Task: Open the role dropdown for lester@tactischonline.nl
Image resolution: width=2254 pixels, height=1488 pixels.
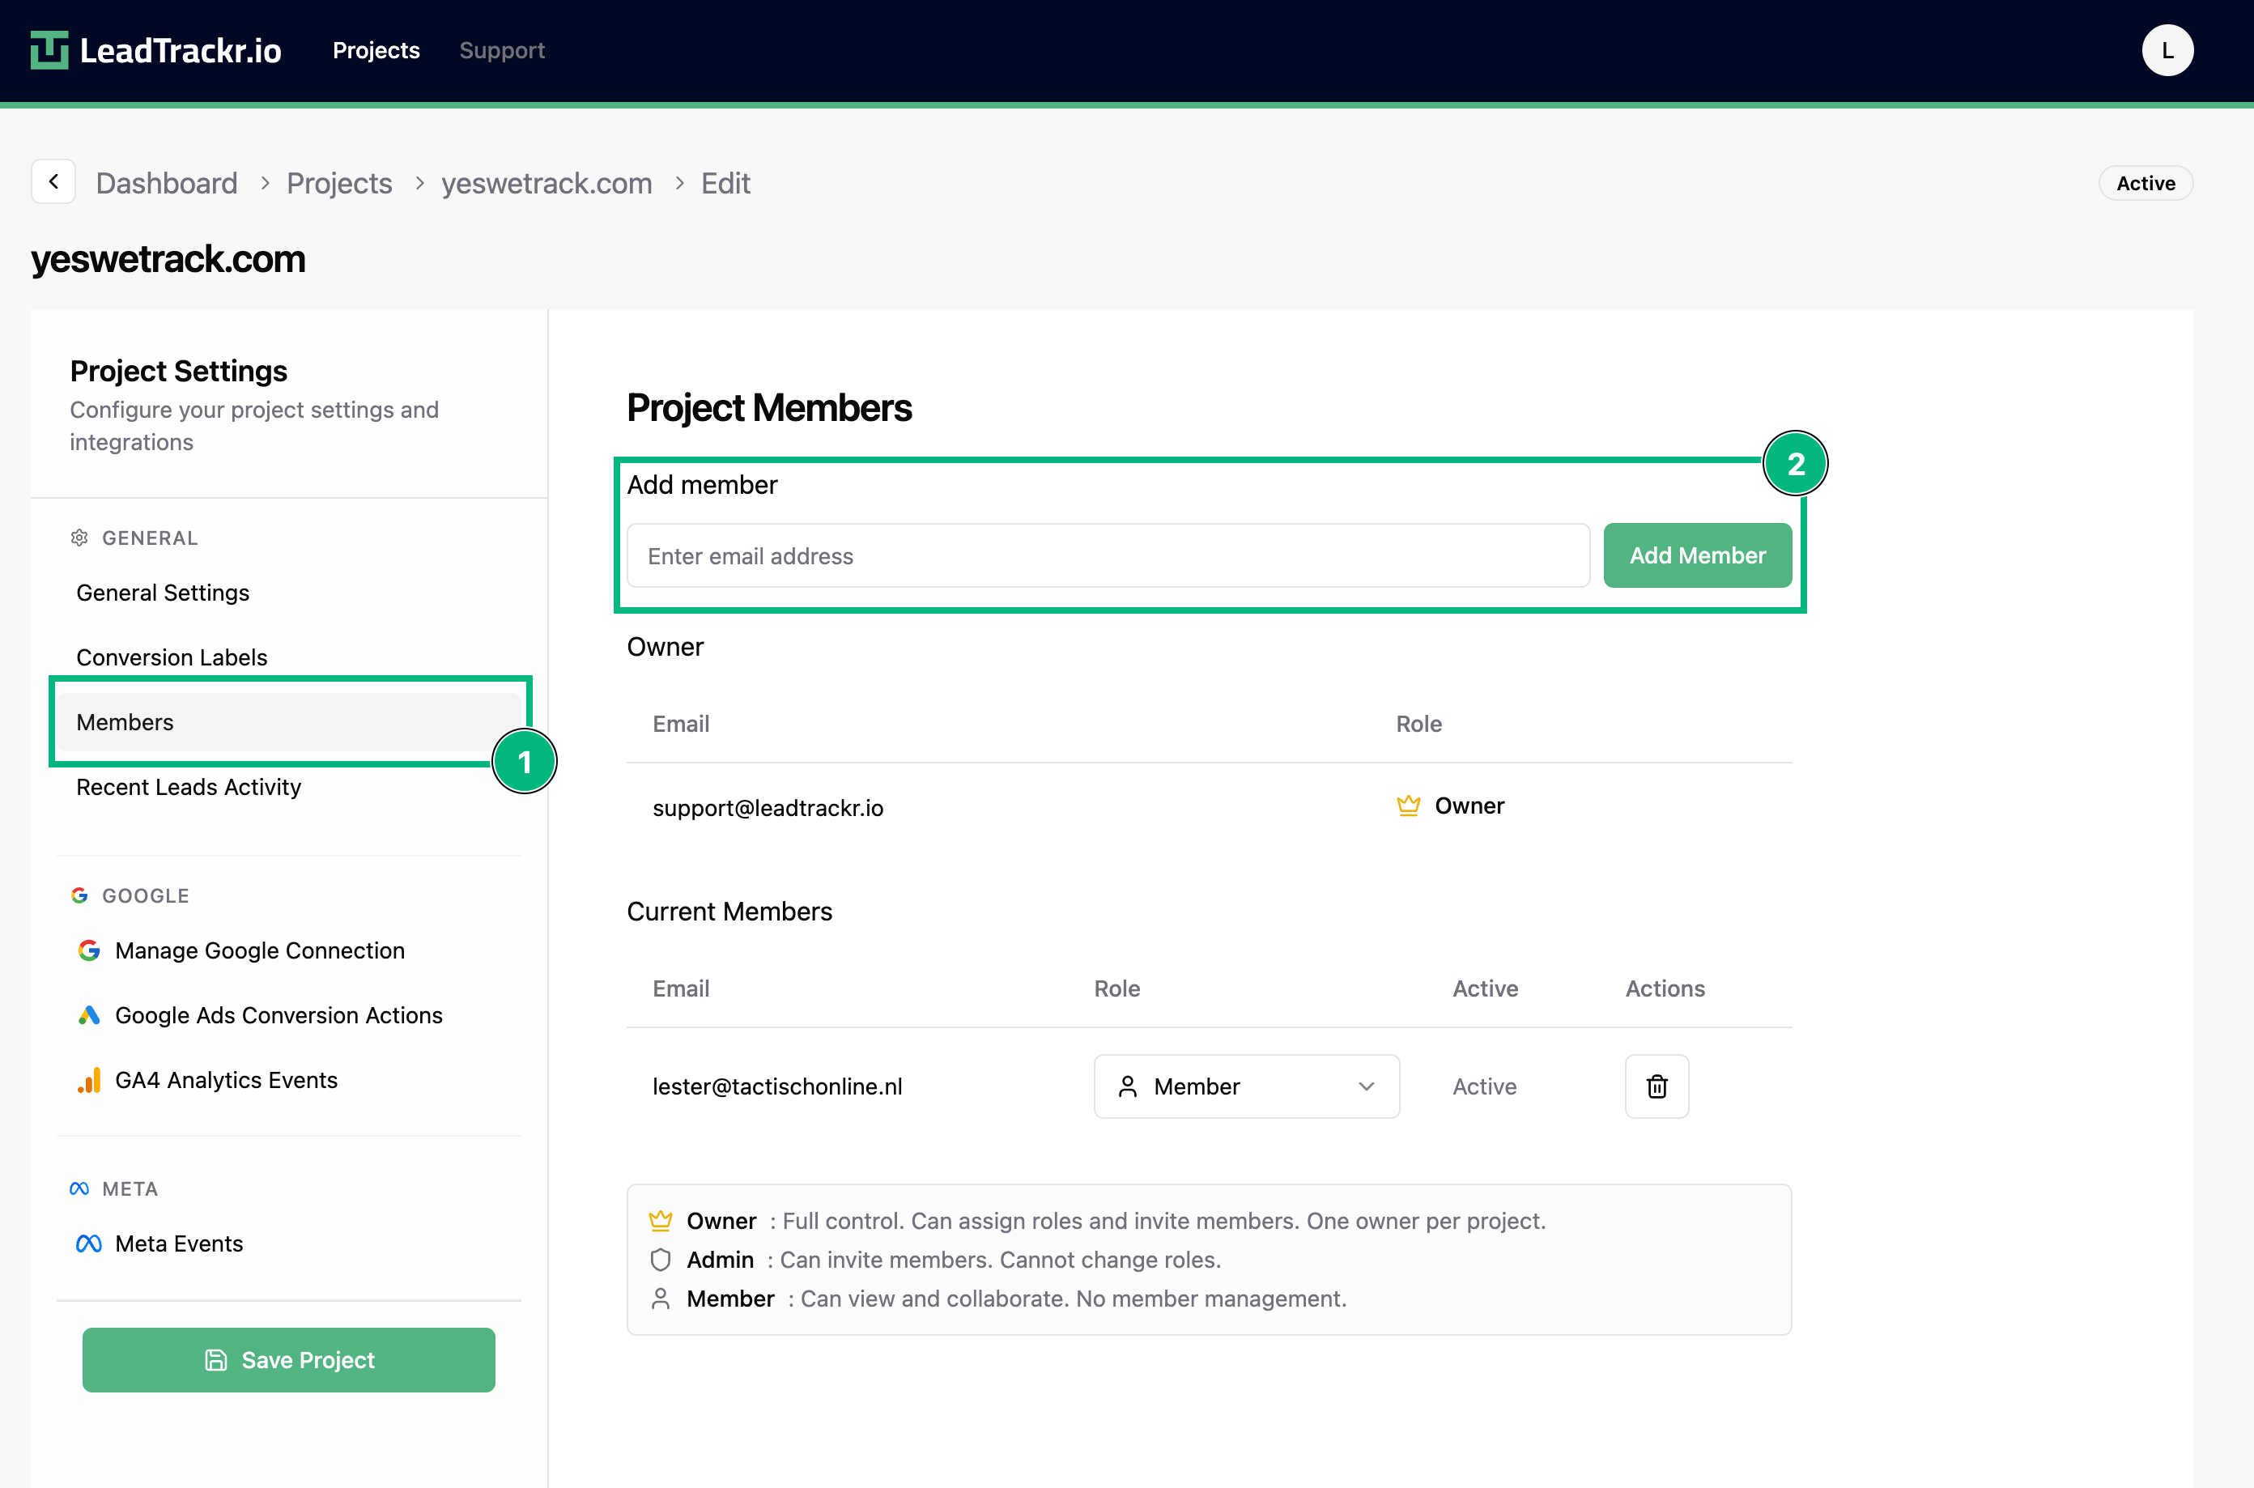Action: tap(1246, 1086)
